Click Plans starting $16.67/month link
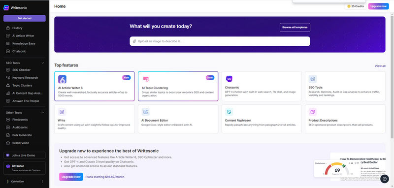Image resolution: width=394 pixels, height=188 pixels. point(105,177)
